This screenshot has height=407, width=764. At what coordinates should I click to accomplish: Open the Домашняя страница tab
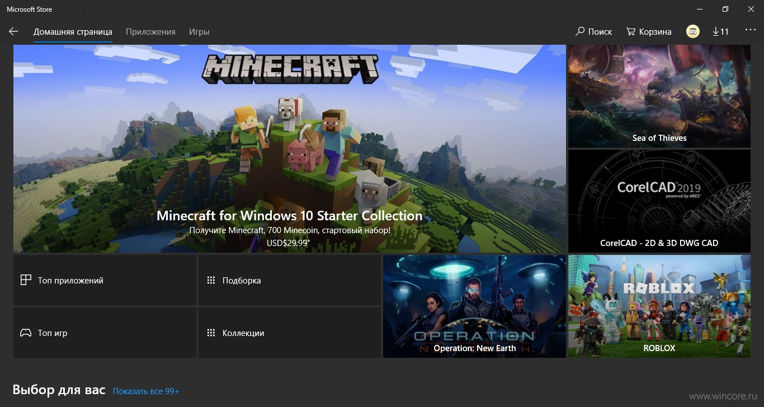(x=73, y=32)
